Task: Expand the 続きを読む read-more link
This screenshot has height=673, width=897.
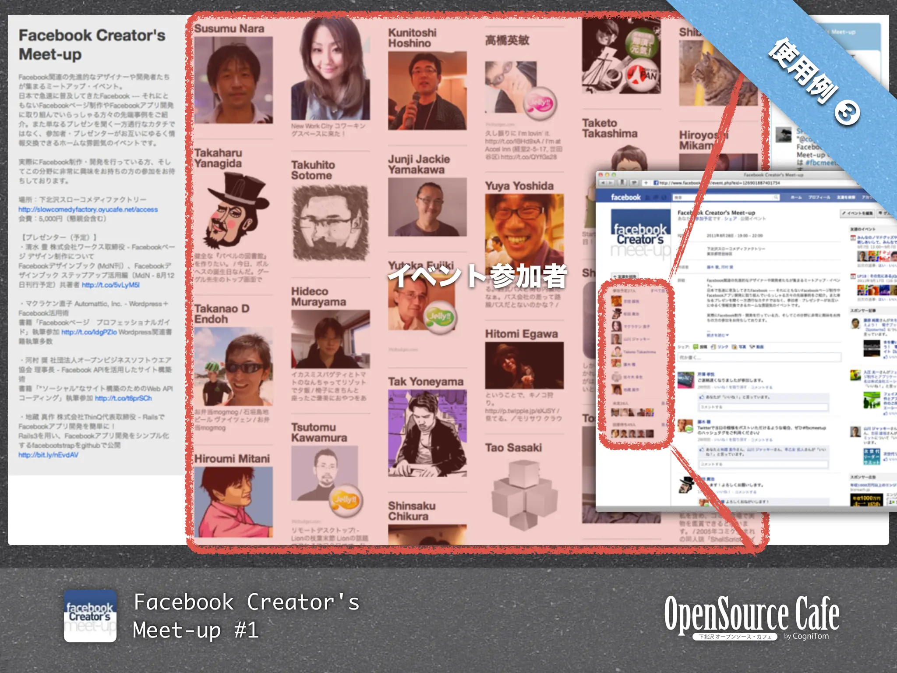Action: (717, 335)
